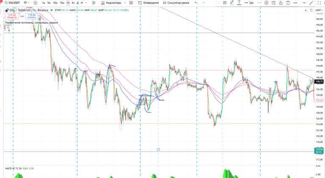Viewport: 325px width, 178px height.
Task: Click the 115,54 countdown price label
Action: coord(319,150)
